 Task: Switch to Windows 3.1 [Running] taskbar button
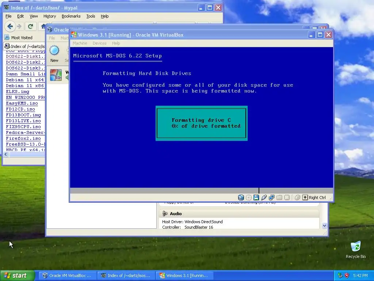tap(184, 276)
